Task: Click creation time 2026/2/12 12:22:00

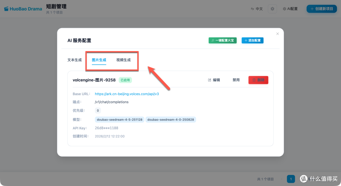Action: point(110,136)
